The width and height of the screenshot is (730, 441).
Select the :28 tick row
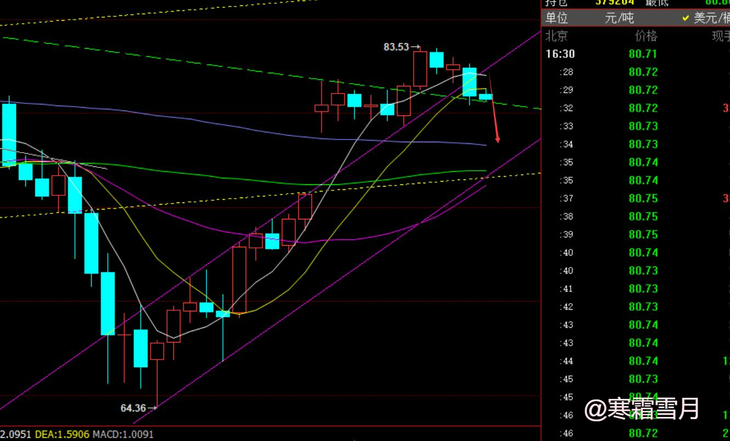(636, 72)
